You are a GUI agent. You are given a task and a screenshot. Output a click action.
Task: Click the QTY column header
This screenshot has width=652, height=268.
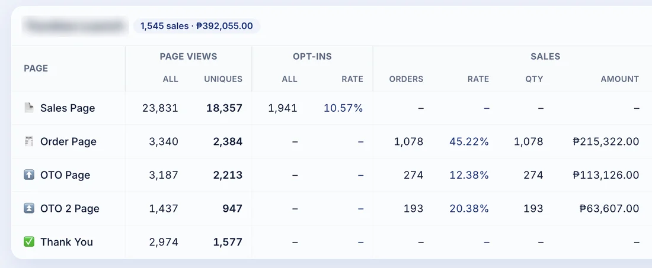[534, 79]
